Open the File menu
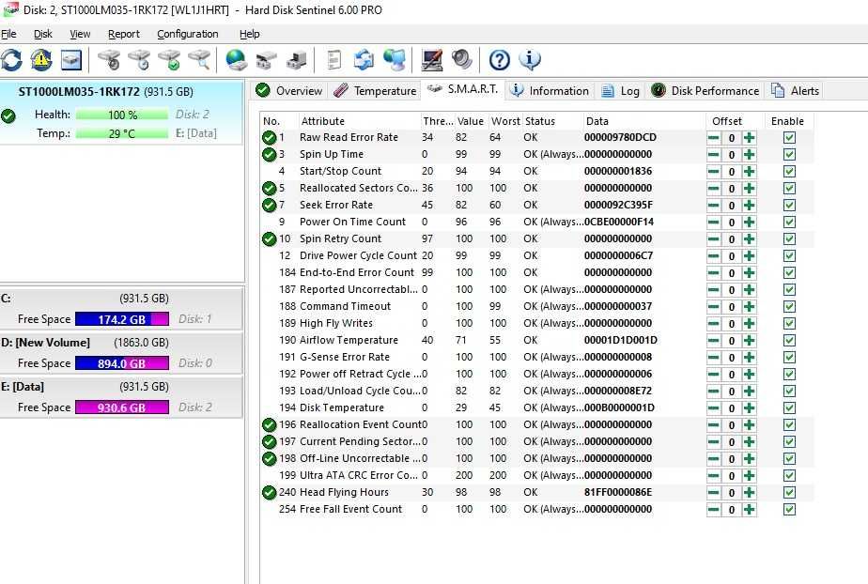 (8, 34)
